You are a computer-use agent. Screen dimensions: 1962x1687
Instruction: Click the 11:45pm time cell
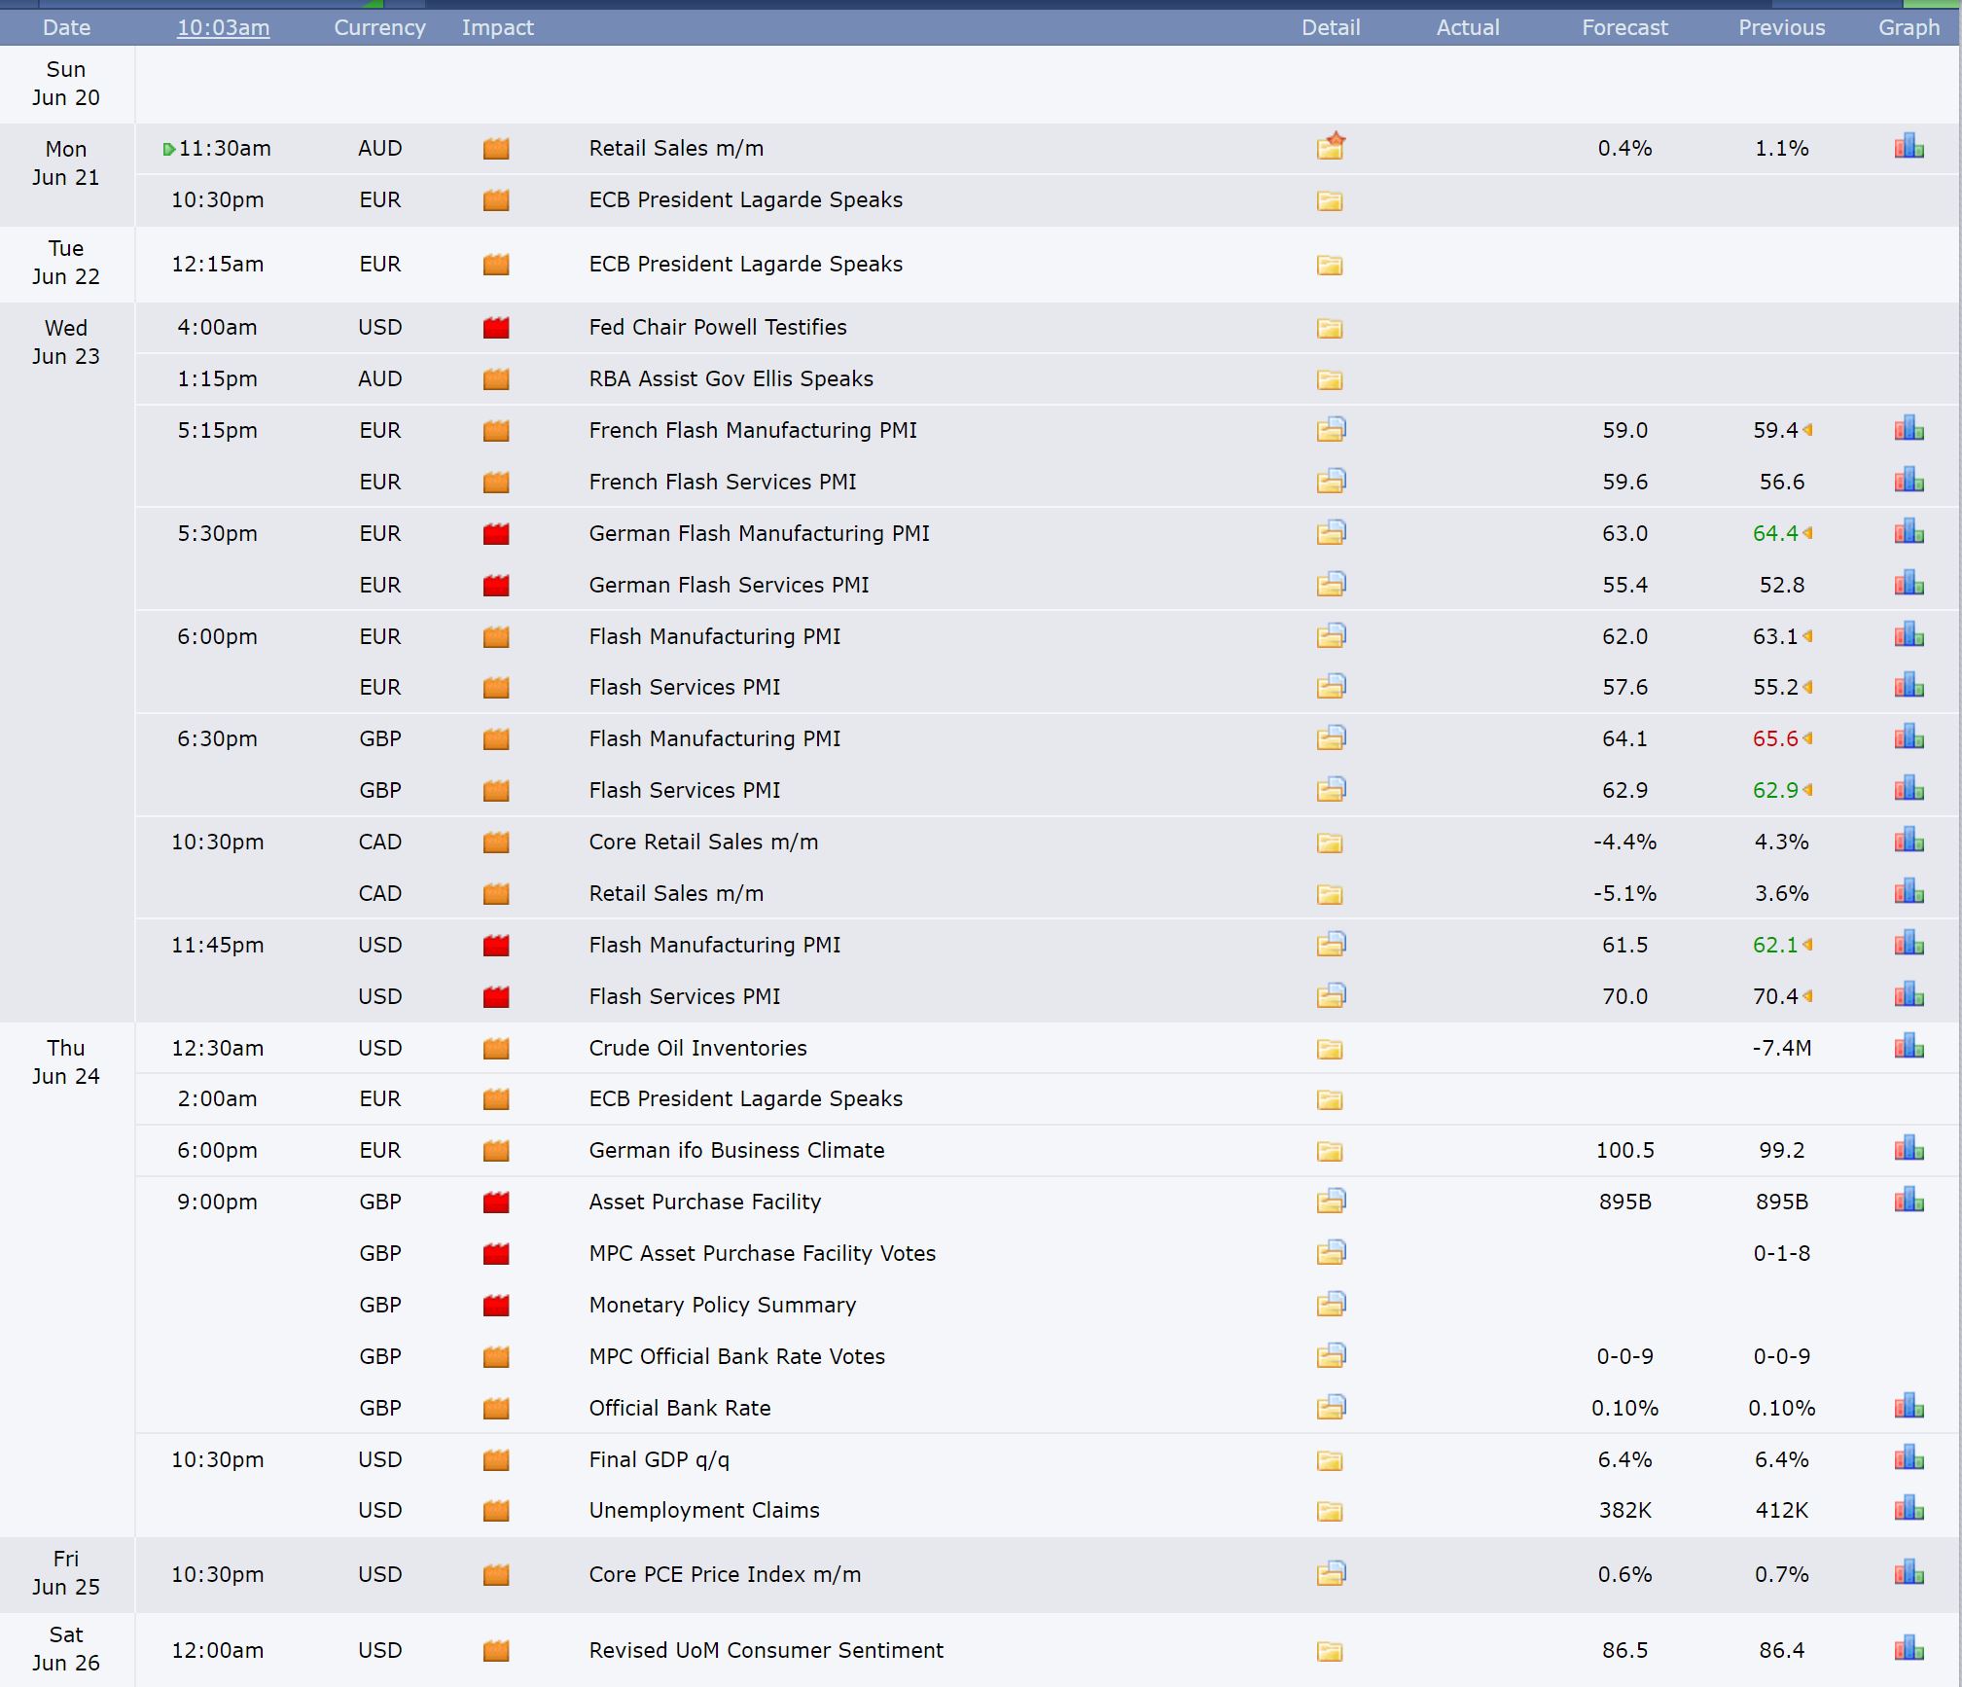coord(217,945)
